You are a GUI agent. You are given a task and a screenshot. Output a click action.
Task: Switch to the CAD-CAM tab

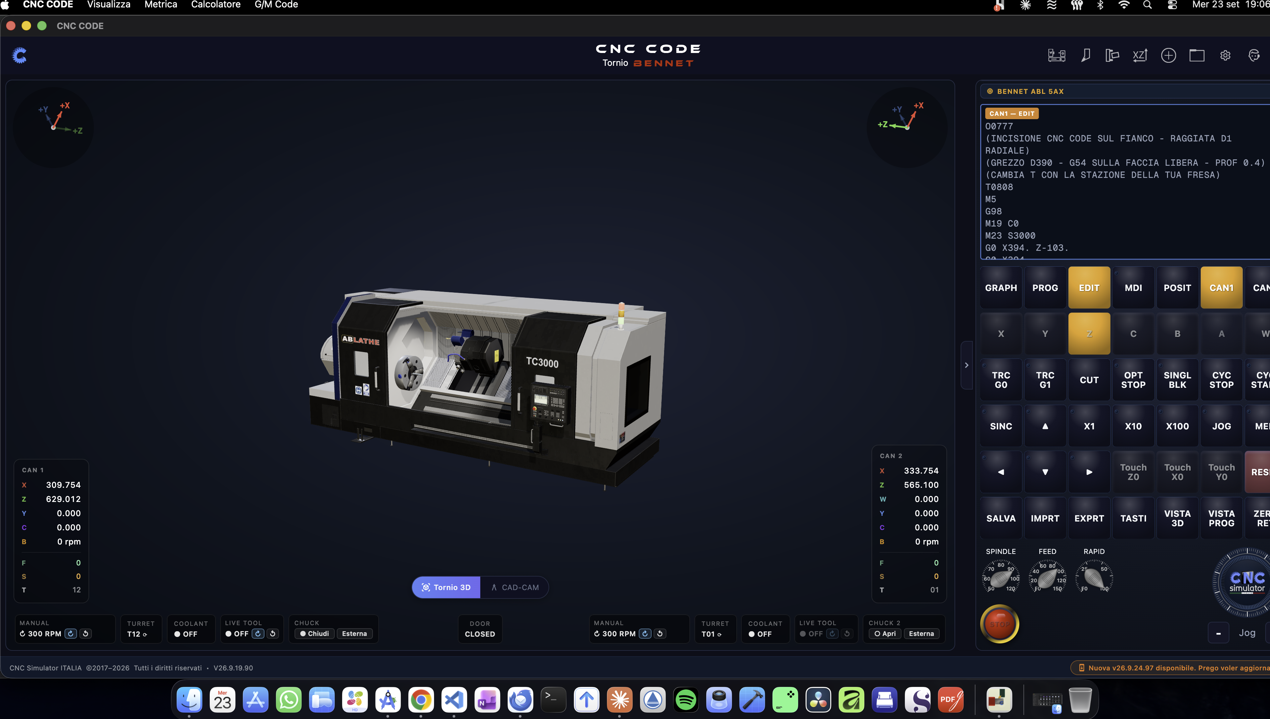(x=514, y=588)
